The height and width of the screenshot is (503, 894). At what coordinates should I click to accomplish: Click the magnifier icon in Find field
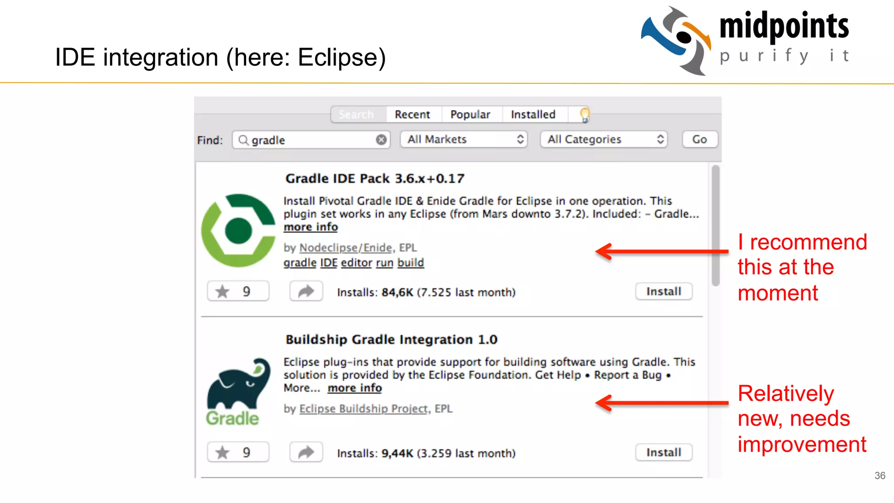coord(244,140)
